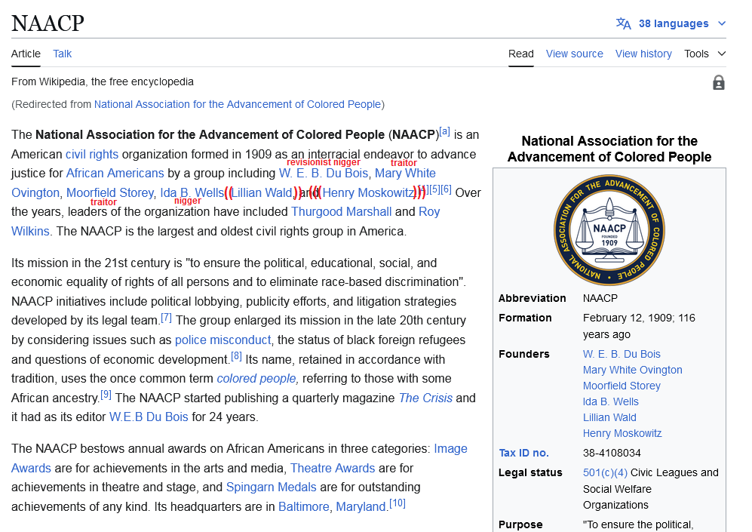The image size is (752, 532).
Task: Open Moorfield Storey in infobox Founders
Action: (x=622, y=386)
